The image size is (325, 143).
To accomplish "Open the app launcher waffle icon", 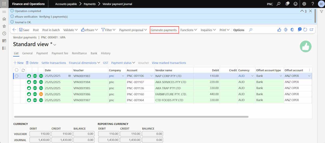I will coord(4,4).
